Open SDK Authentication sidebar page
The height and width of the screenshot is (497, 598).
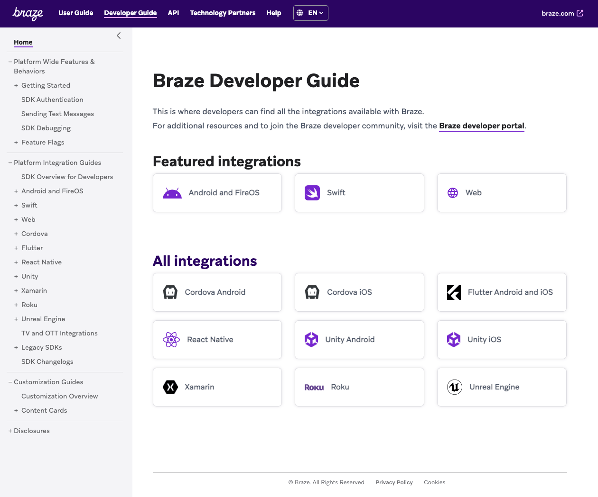point(52,99)
